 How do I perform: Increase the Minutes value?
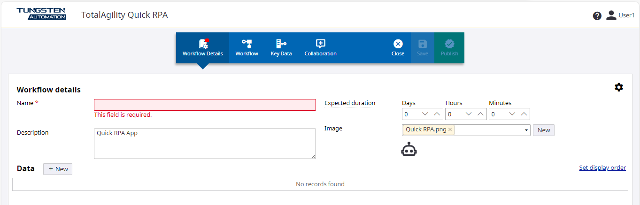524,114
